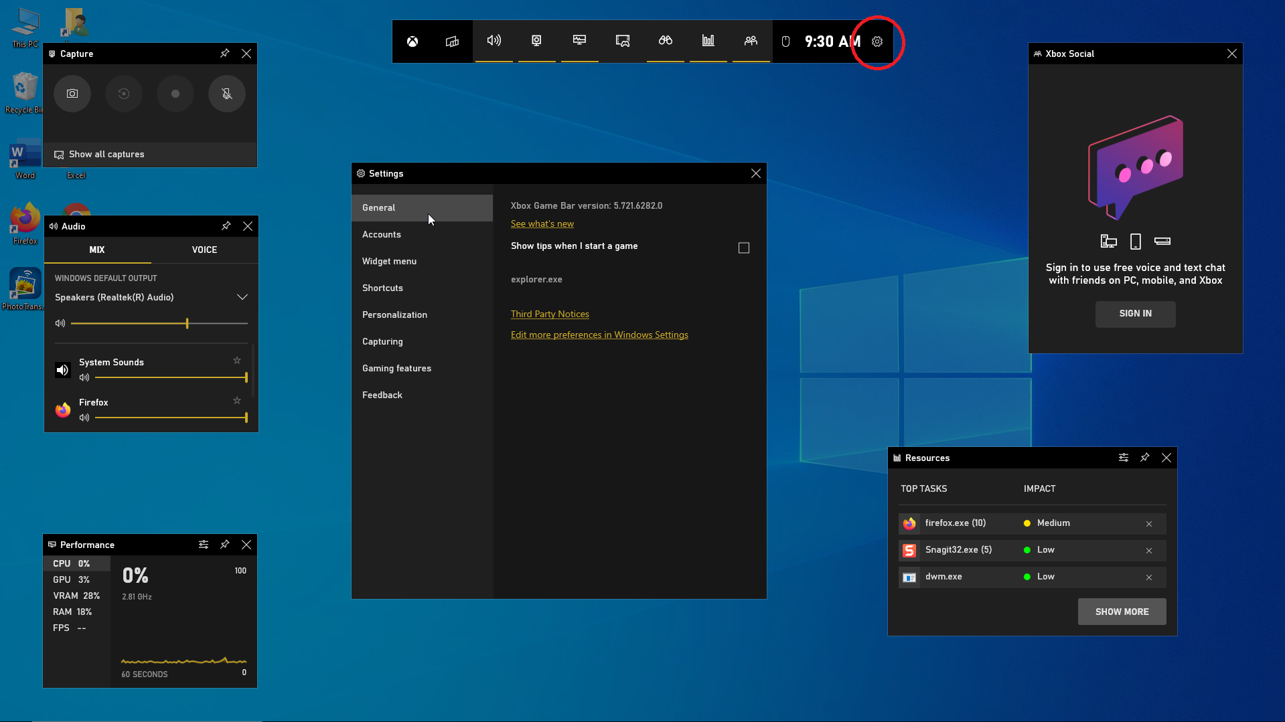Screen dimensions: 1285x722
Task: Open the Xbox Social icon in the top bar
Action: (x=751, y=41)
